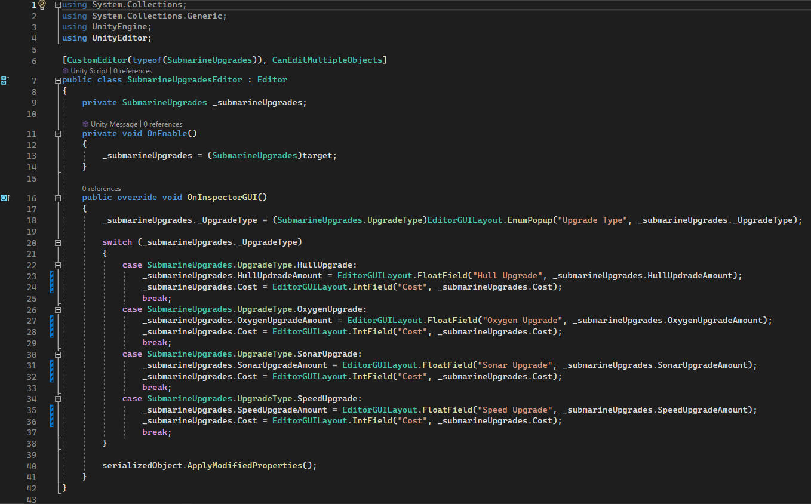Viewport: 811px width, 504px height.
Task: Open '0 references' CodeLens above OnInspectorGUI
Action: (102, 189)
